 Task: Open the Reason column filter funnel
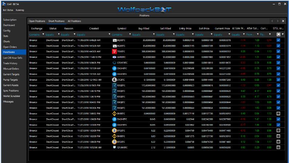point(75,34)
